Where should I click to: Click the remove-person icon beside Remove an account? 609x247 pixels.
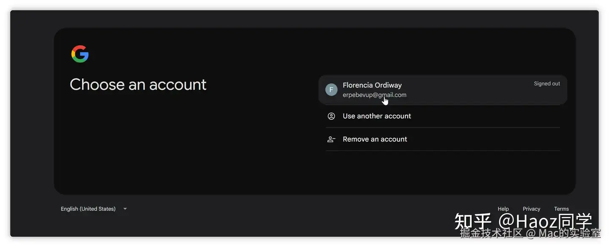331,139
